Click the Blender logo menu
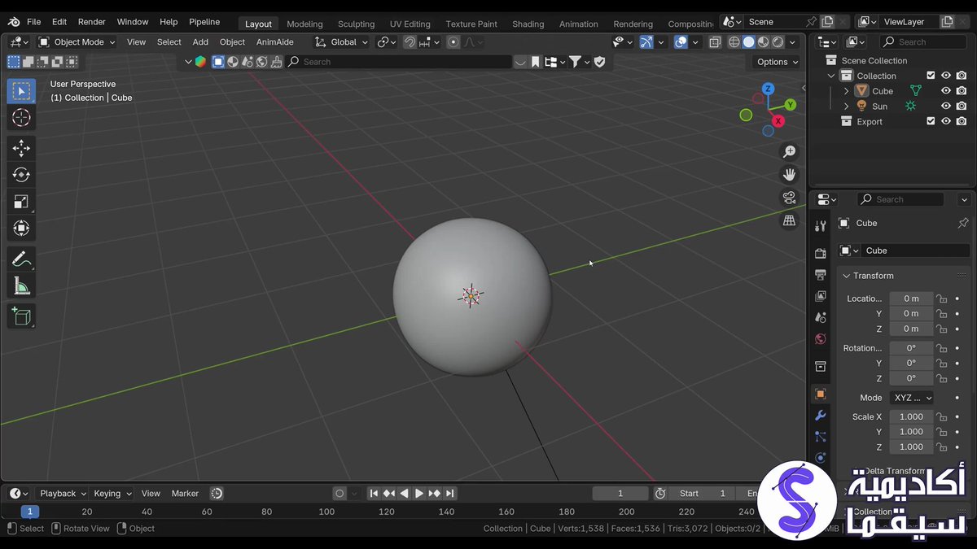The height and width of the screenshot is (549, 977). click(x=15, y=22)
